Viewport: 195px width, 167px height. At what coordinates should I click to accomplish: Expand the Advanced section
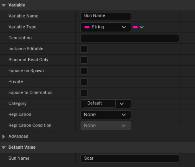(4, 137)
